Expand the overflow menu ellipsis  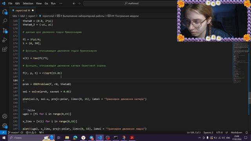point(61,4)
